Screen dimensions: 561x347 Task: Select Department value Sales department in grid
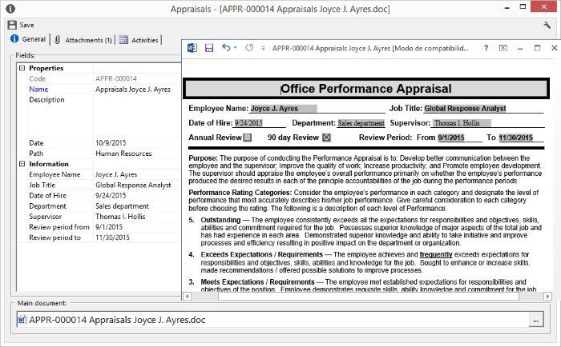[122, 206]
